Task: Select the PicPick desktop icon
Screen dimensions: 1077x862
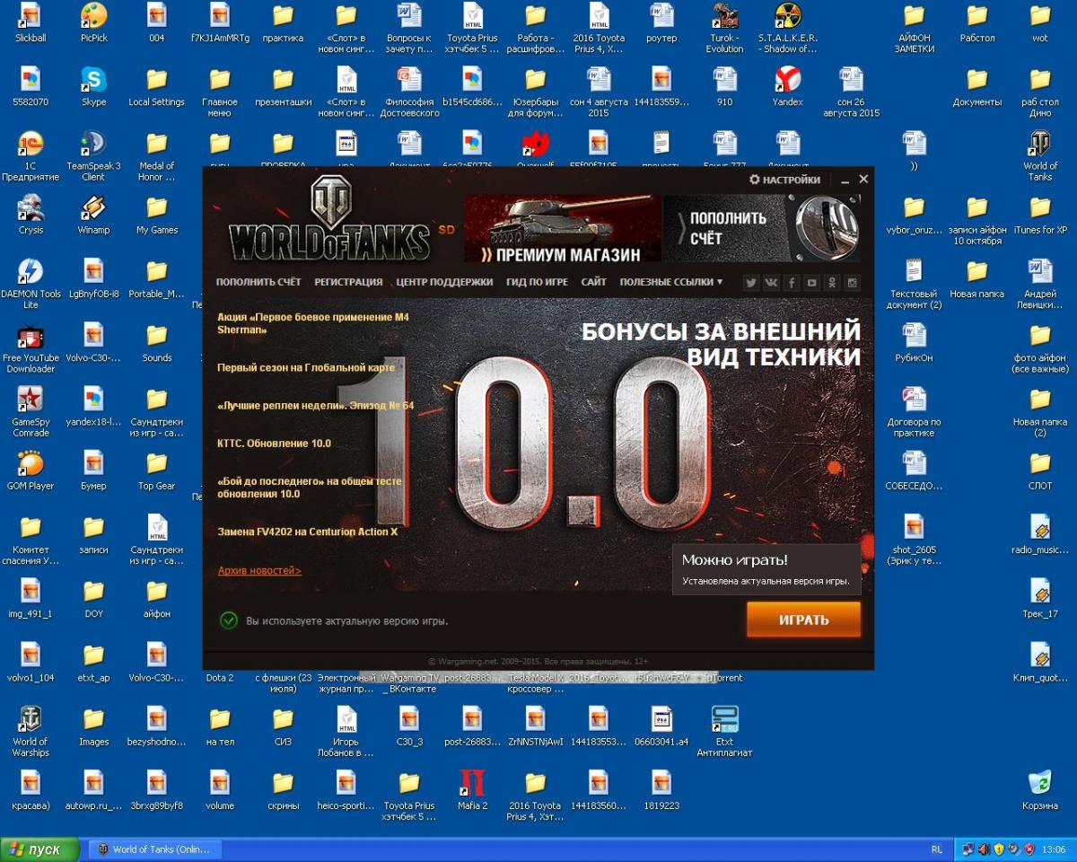Action: (93, 22)
